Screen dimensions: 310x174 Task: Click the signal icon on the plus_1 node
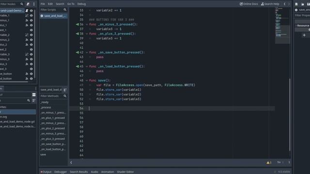pyautogui.click(x=27, y=25)
